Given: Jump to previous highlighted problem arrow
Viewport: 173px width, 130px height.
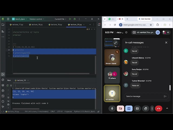Looking at the screenshot, I should click(x=92, y=29).
